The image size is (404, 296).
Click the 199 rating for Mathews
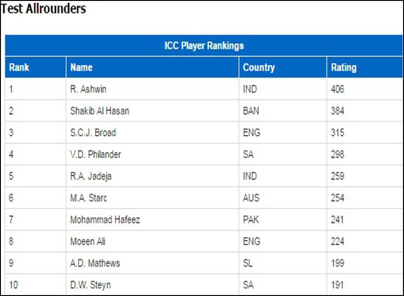point(337,263)
